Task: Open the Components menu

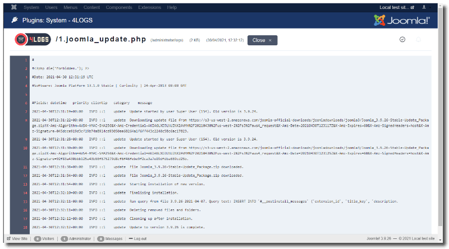Action: click(x=119, y=7)
